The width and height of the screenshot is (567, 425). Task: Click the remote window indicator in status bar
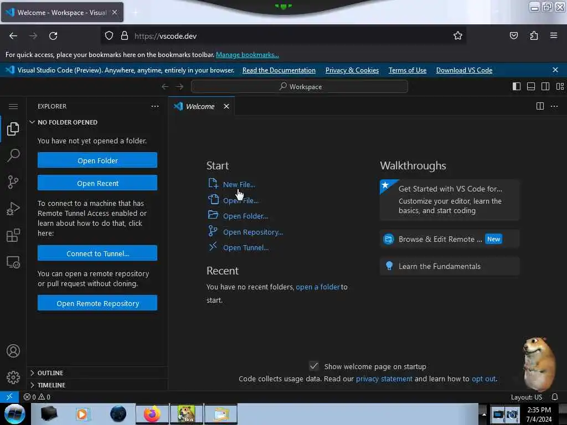(x=9, y=397)
